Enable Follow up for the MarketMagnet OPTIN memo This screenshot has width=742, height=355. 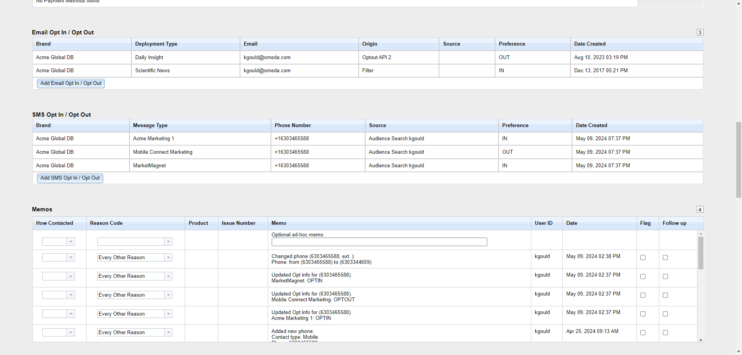click(x=665, y=277)
